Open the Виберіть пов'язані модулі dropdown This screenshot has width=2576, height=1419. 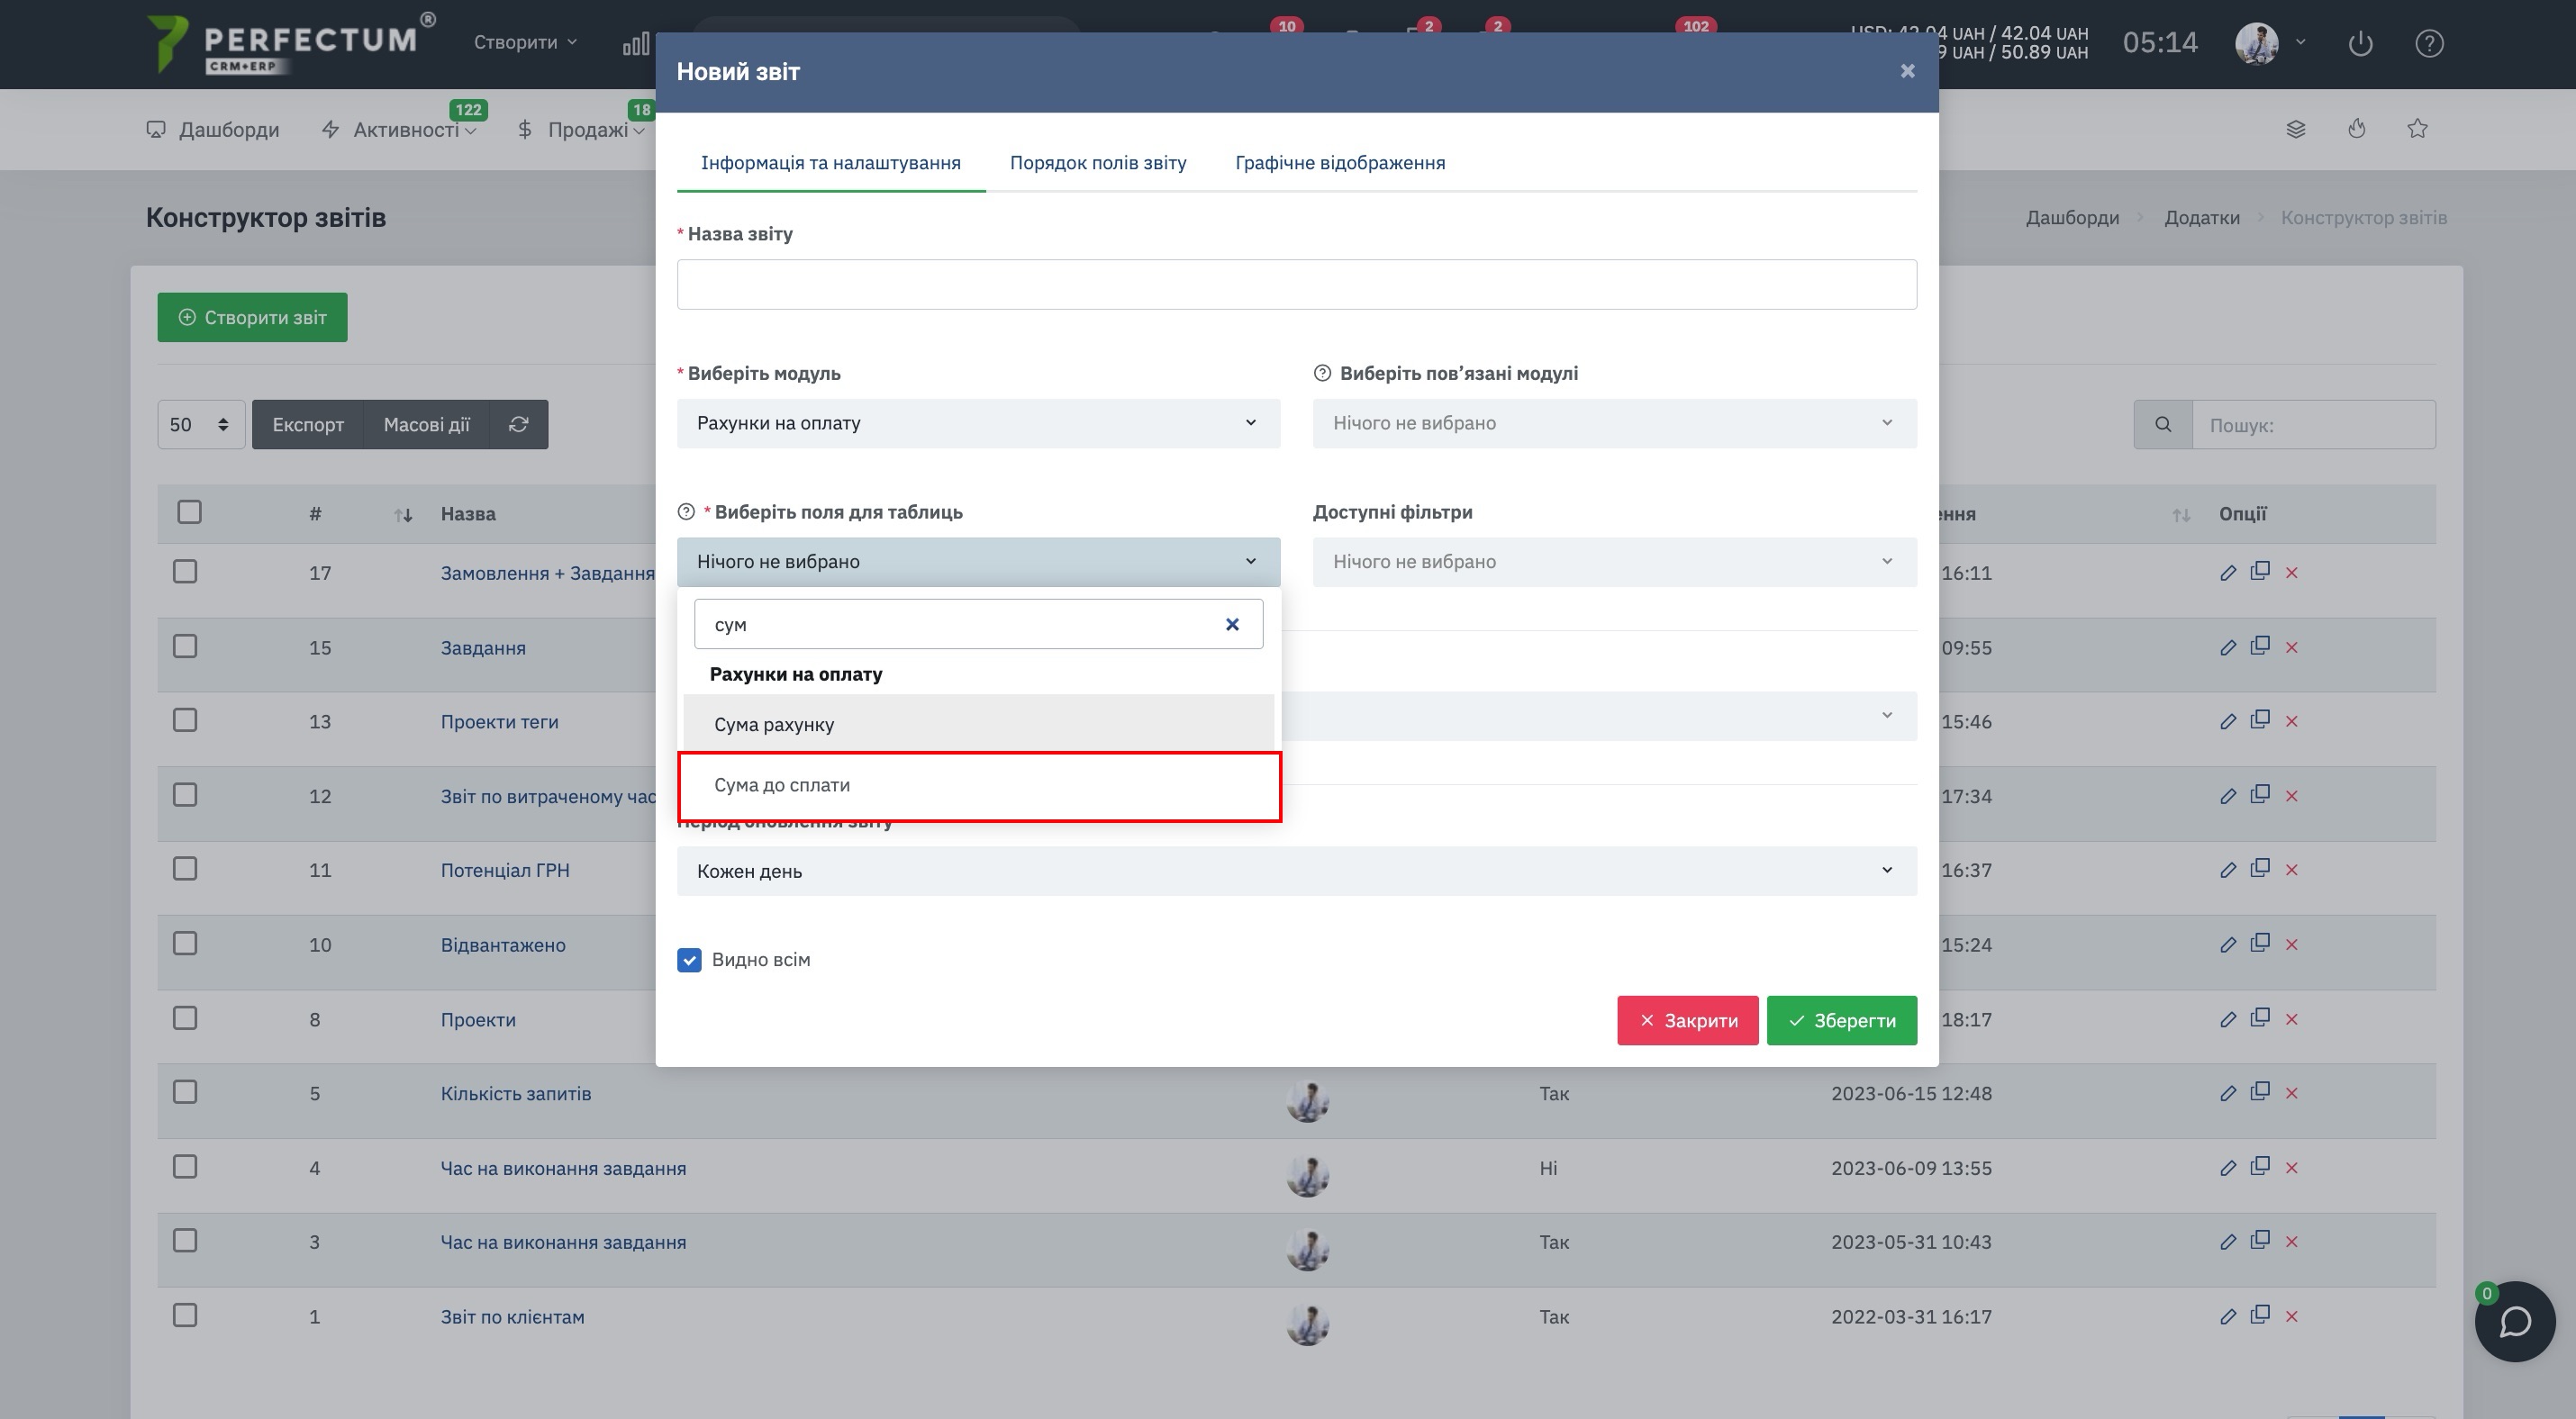click(x=1614, y=424)
